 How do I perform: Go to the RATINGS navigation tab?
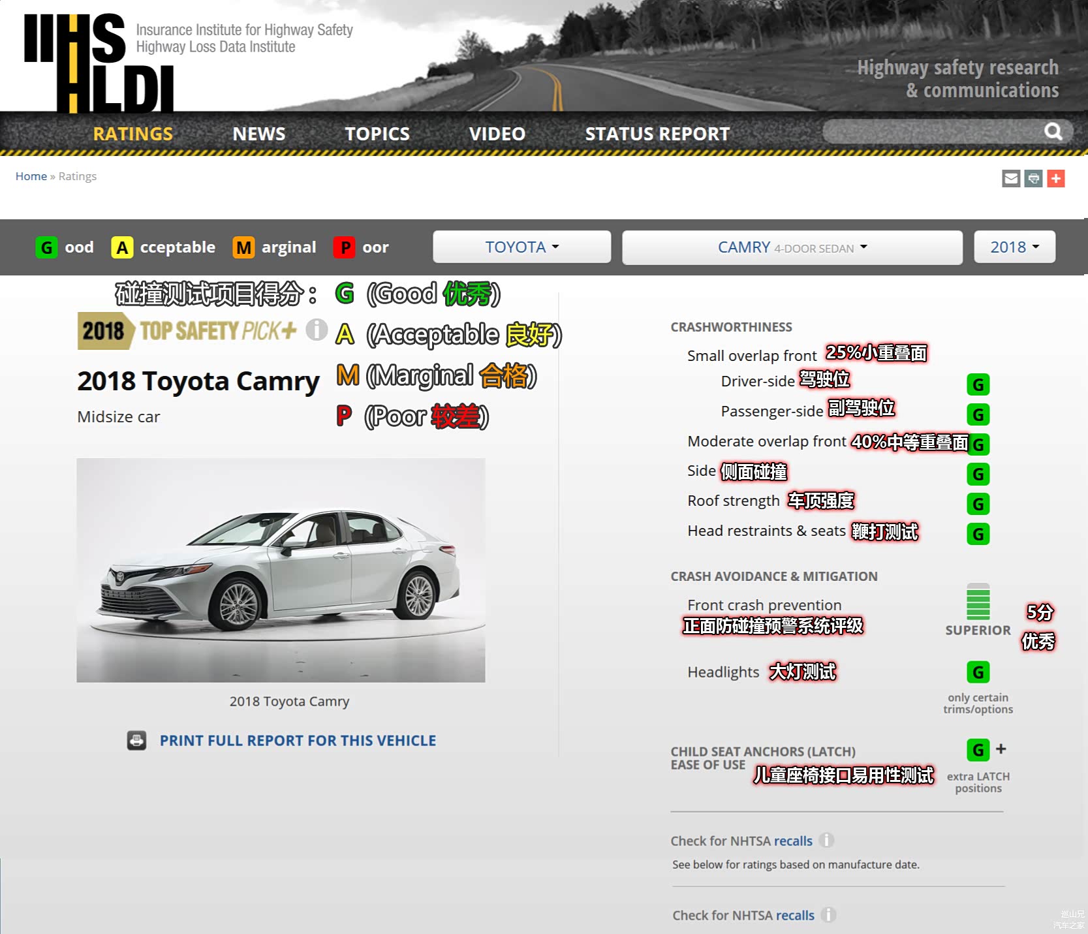point(132,134)
